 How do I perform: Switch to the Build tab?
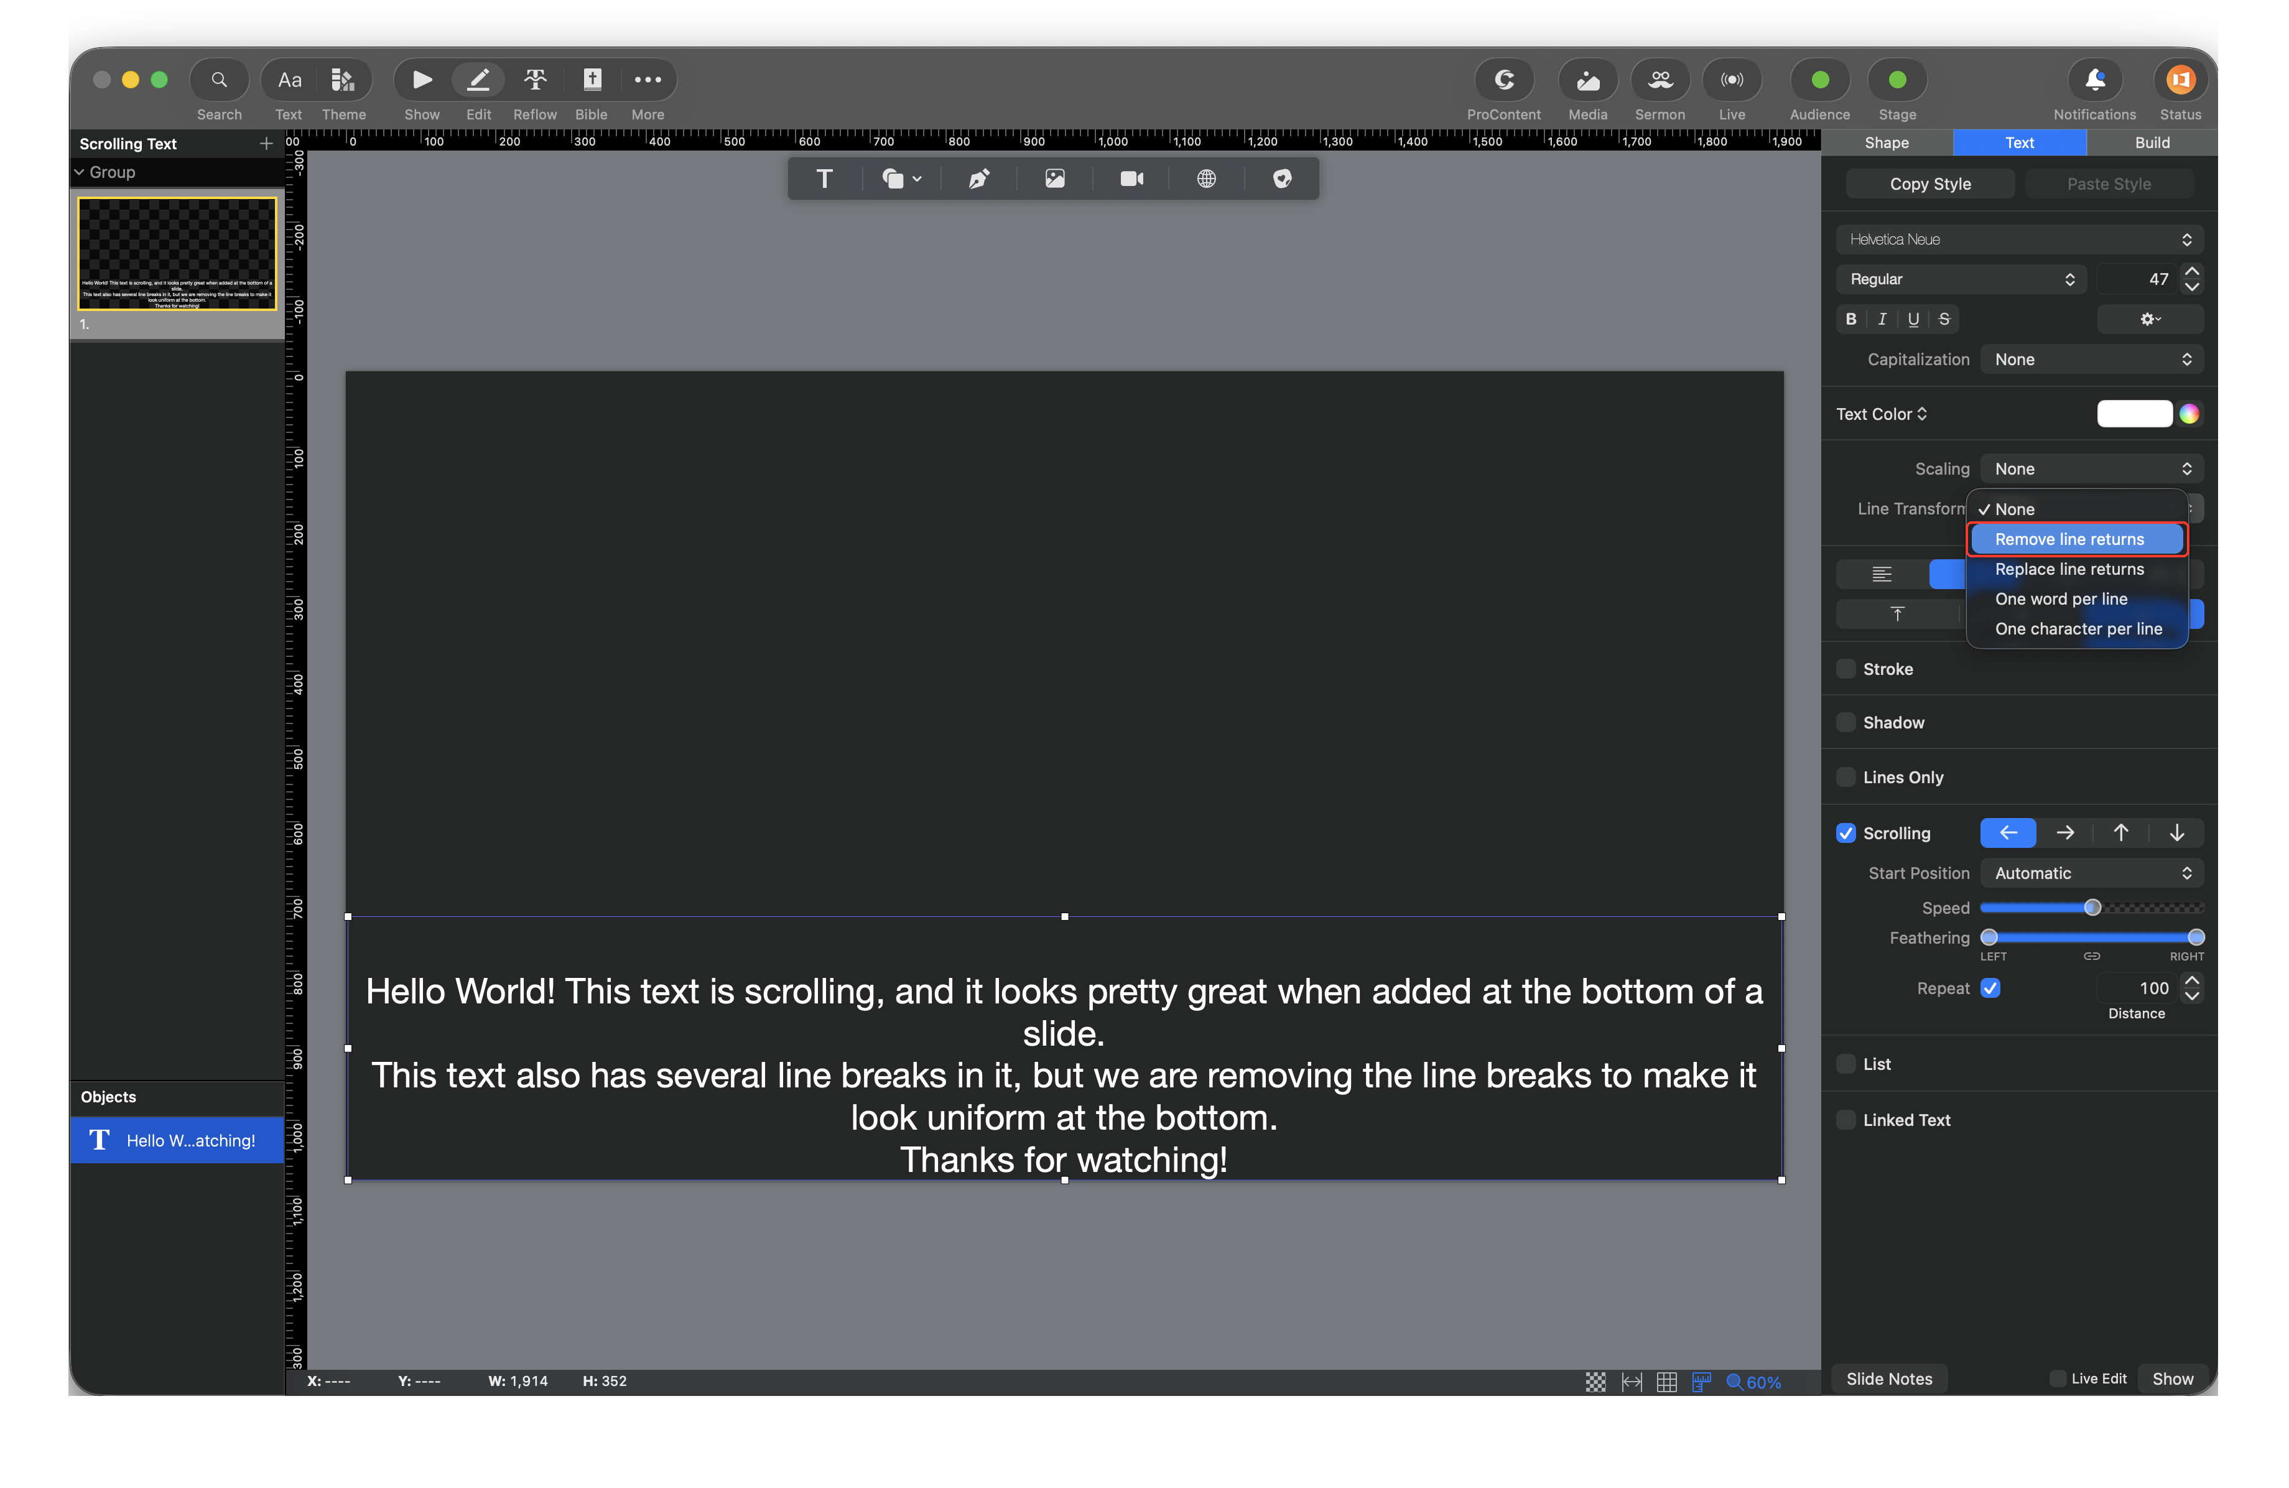pyautogui.click(x=2152, y=142)
